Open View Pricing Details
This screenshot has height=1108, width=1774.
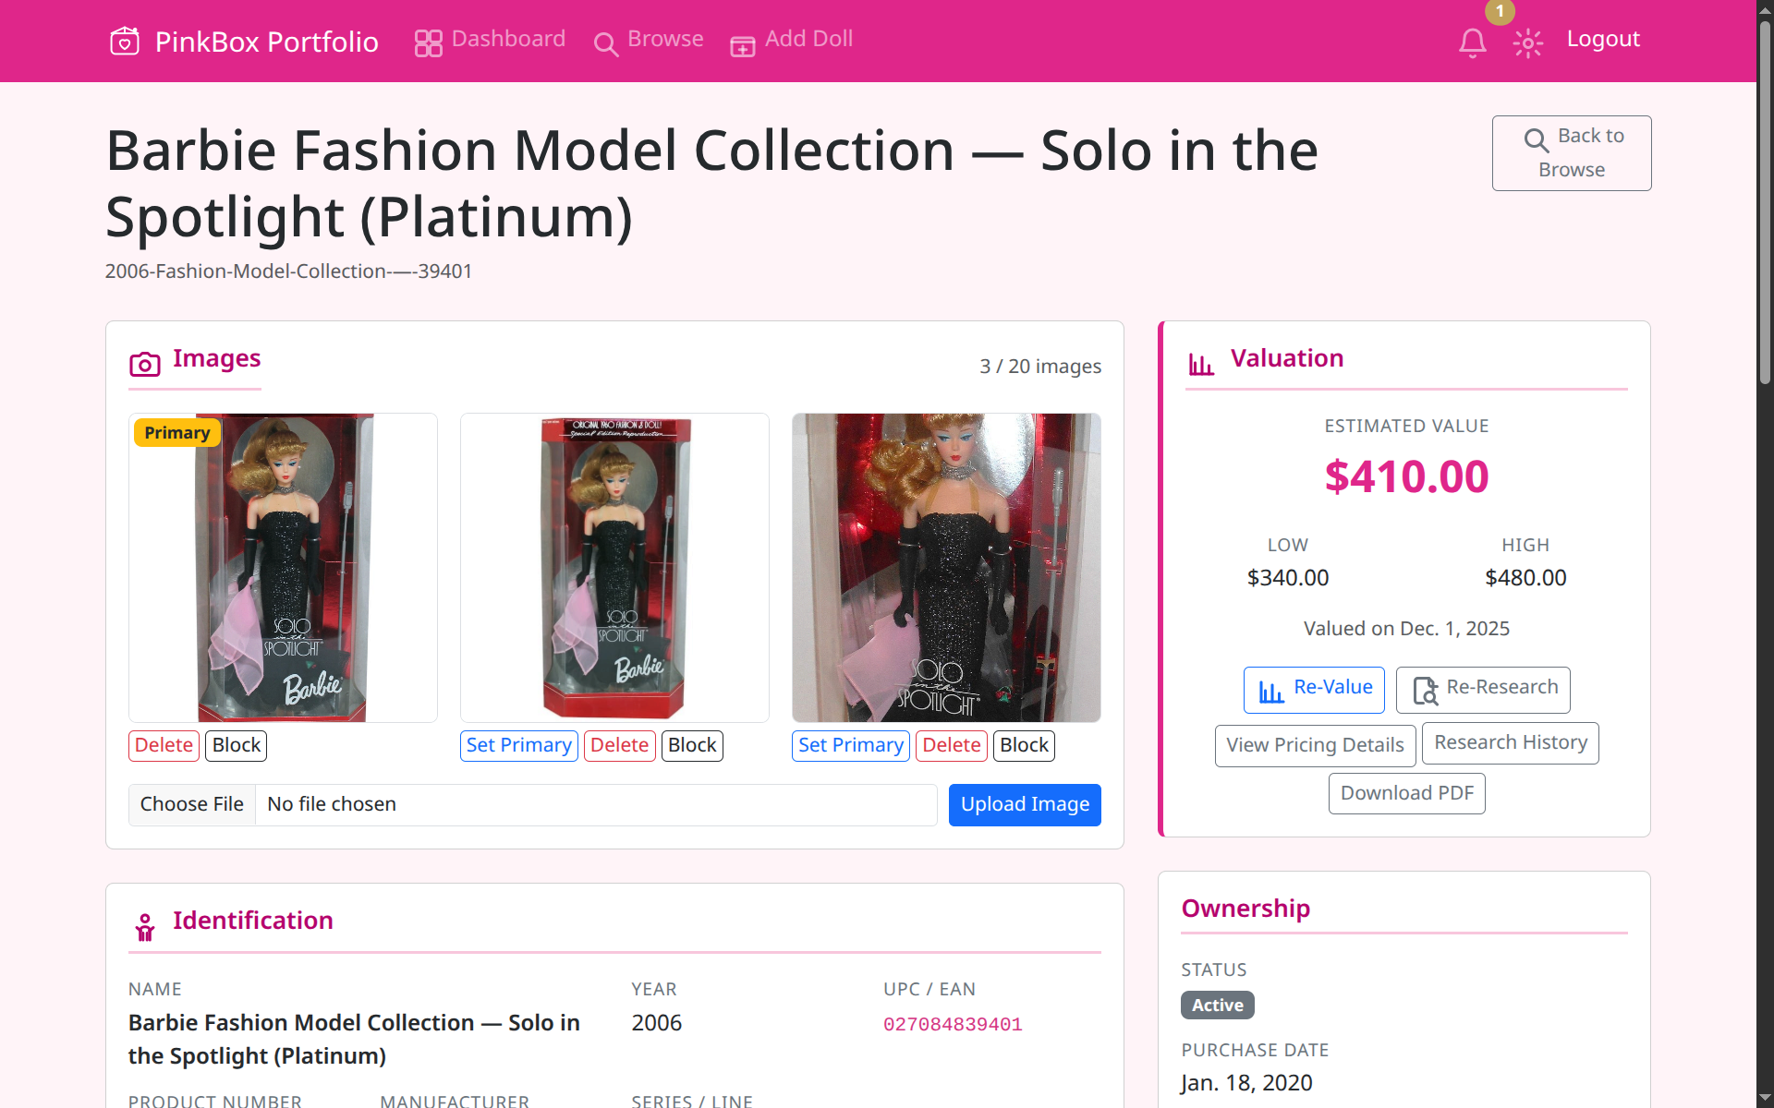(1314, 745)
